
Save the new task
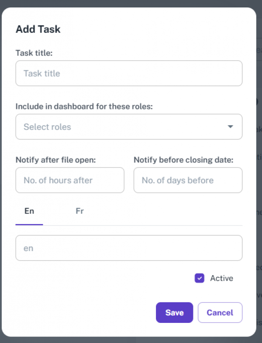[174, 312]
